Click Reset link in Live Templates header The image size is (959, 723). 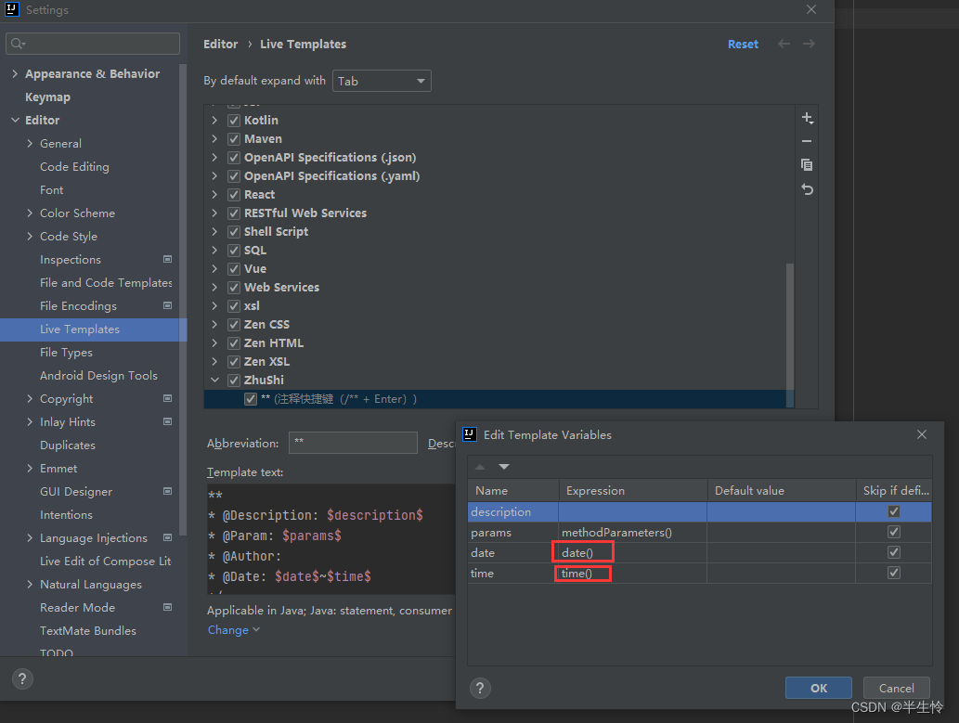tap(743, 44)
